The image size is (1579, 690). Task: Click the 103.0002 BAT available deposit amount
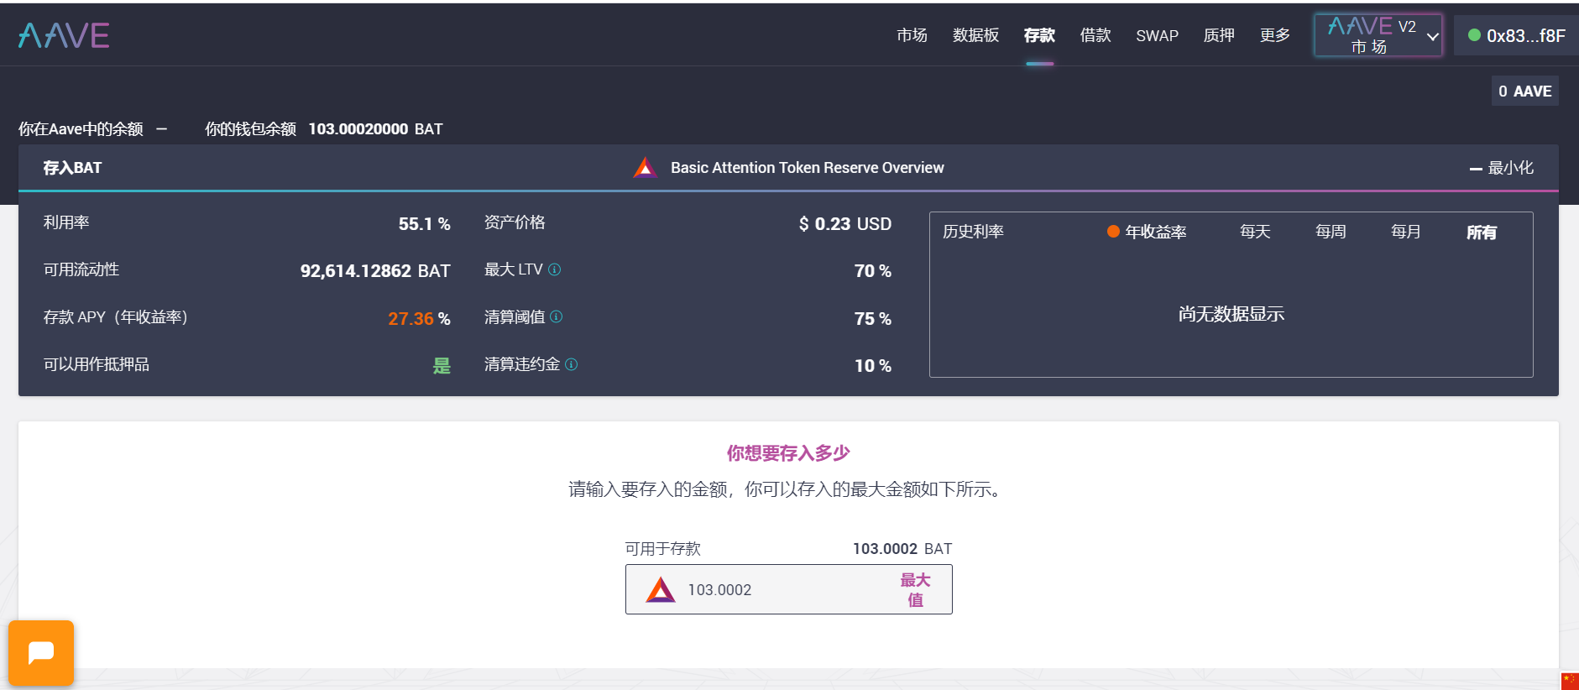pos(902,549)
